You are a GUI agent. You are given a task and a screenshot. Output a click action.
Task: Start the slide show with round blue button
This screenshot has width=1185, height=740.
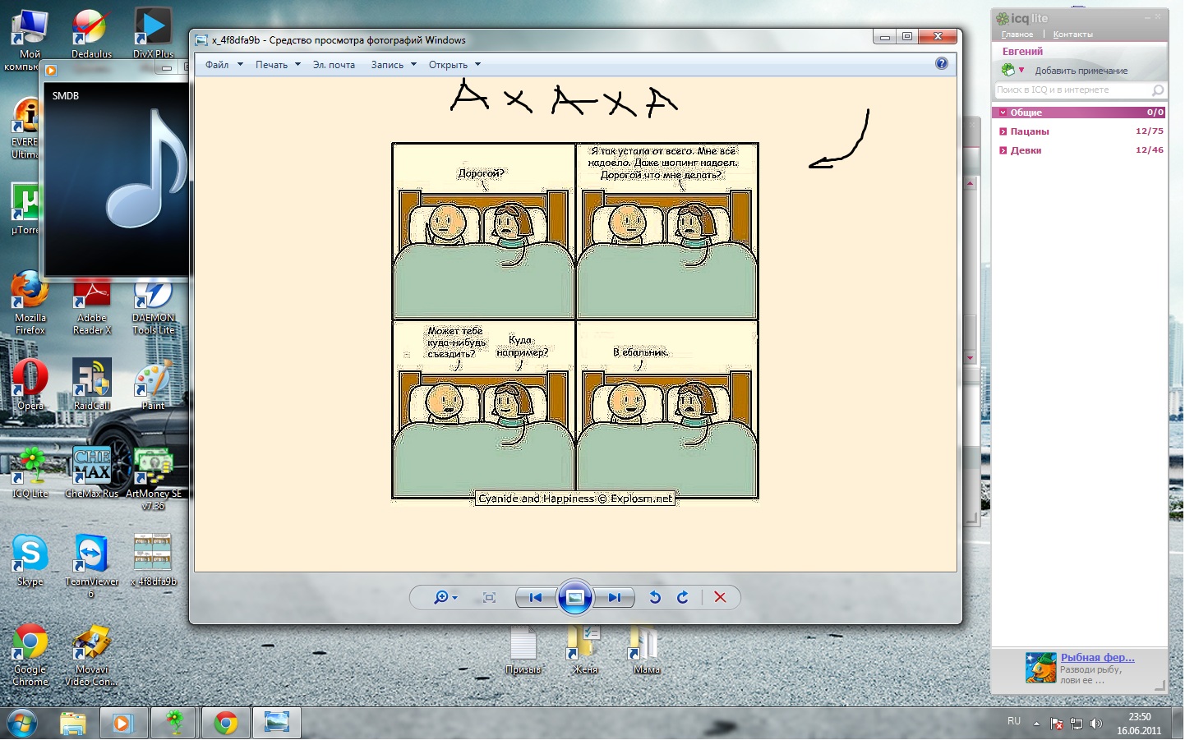point(575,597)
